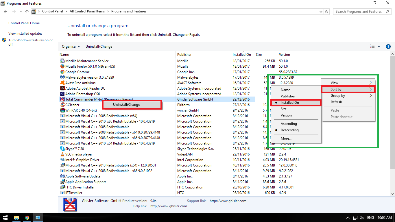The height and width of the screenshot is (222, 395).
Task: Open More... in the sort submenu
Action: pos(296,138)
